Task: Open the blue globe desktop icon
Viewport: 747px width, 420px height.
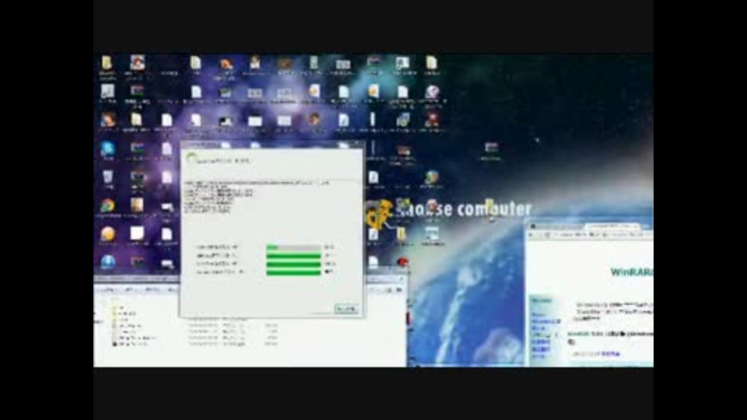Action: (x=107, y=261)
